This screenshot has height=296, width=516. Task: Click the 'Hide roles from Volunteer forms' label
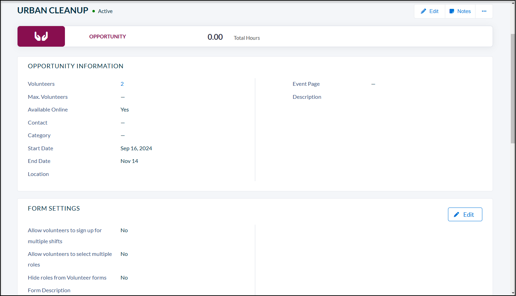pos(67,278)
